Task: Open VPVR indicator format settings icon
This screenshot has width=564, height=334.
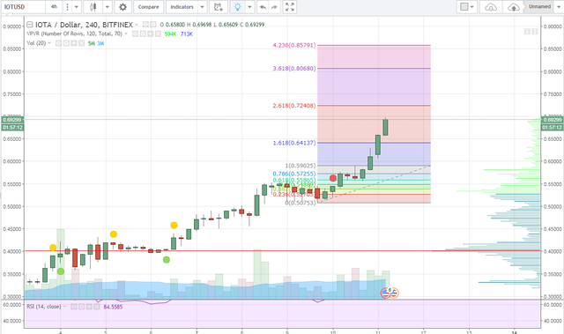Action: coord(143,33)
